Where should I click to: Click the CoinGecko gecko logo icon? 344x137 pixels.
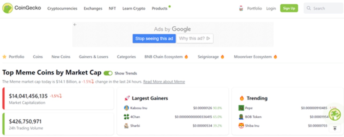coord(7,8)
